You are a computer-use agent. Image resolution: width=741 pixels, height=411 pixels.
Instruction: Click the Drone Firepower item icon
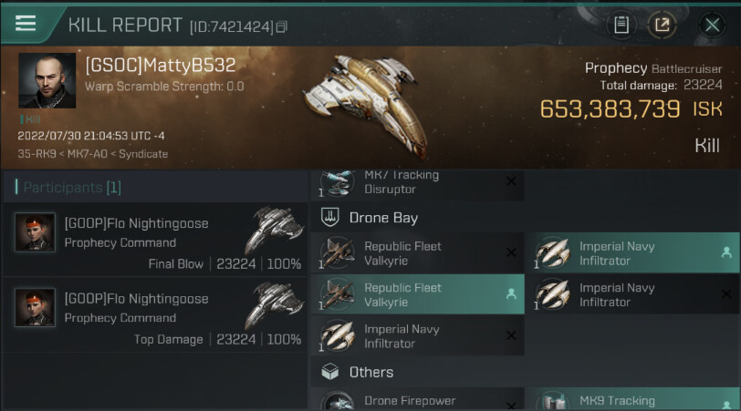tap(338, 401)
